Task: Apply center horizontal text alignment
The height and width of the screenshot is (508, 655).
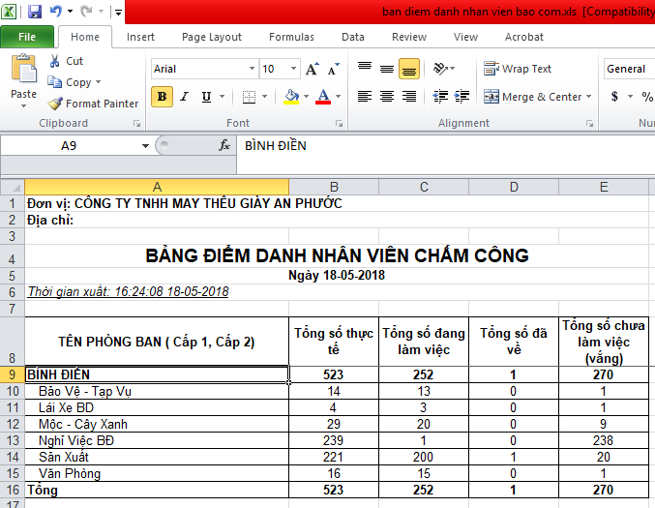Action: click(x=387, y=97)
